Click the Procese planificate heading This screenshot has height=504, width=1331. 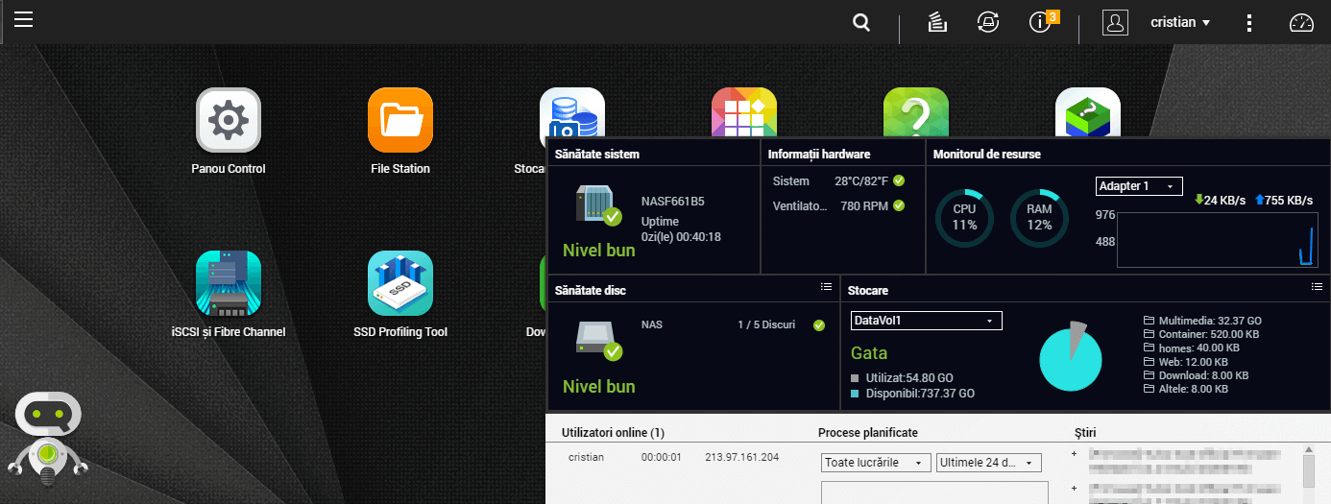(868, 433)
